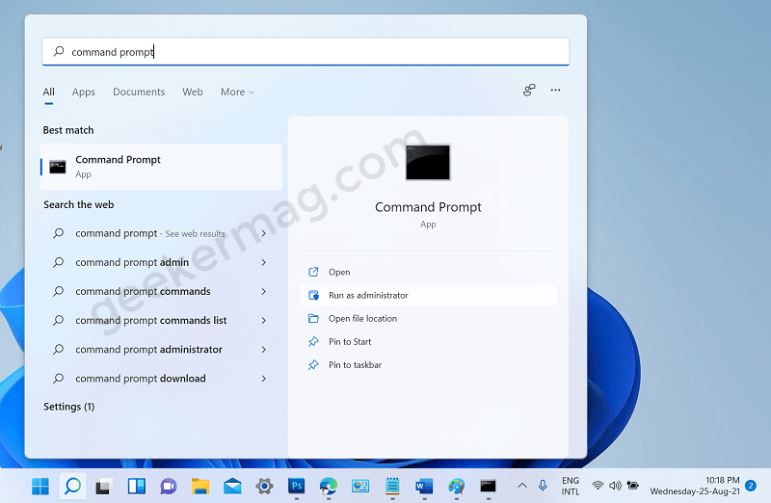Choose Pin to Start
This screenshot has height=503, width=771.
point(428,341)
